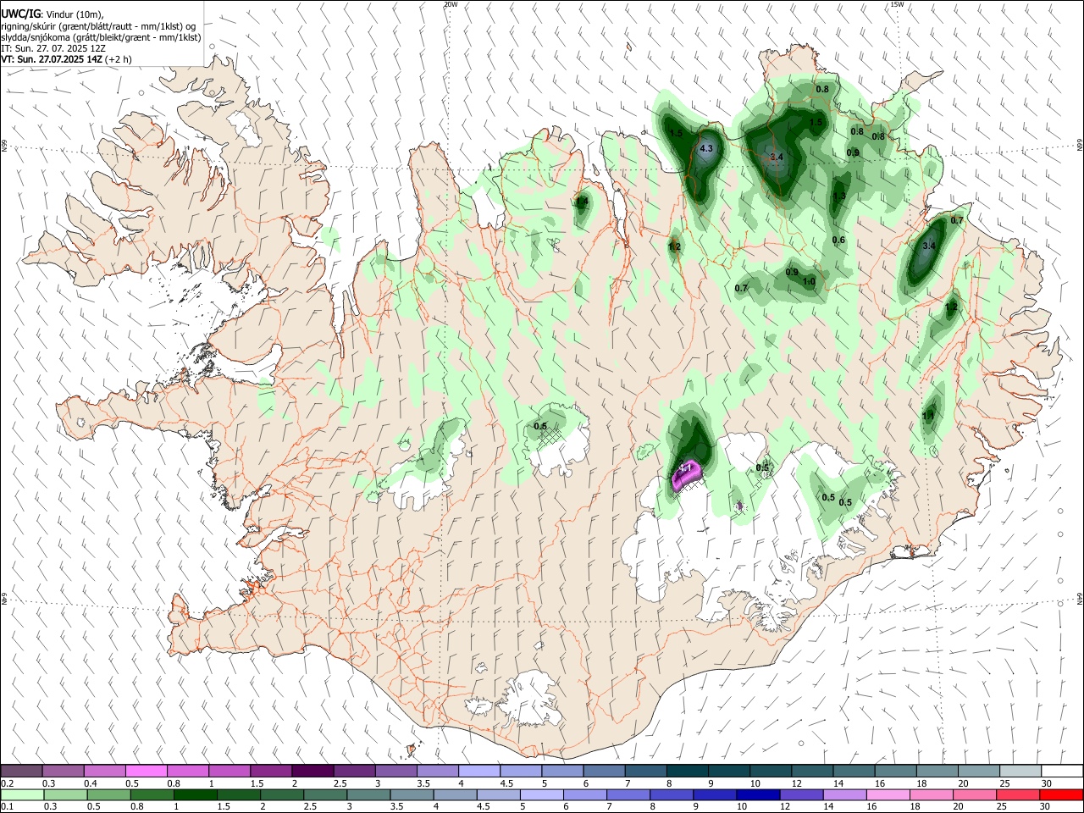Viewport: 1084px width, 813px height.
Task: Click the bold 'UWC/IG' title text
Action: click(x=20, y=14)
